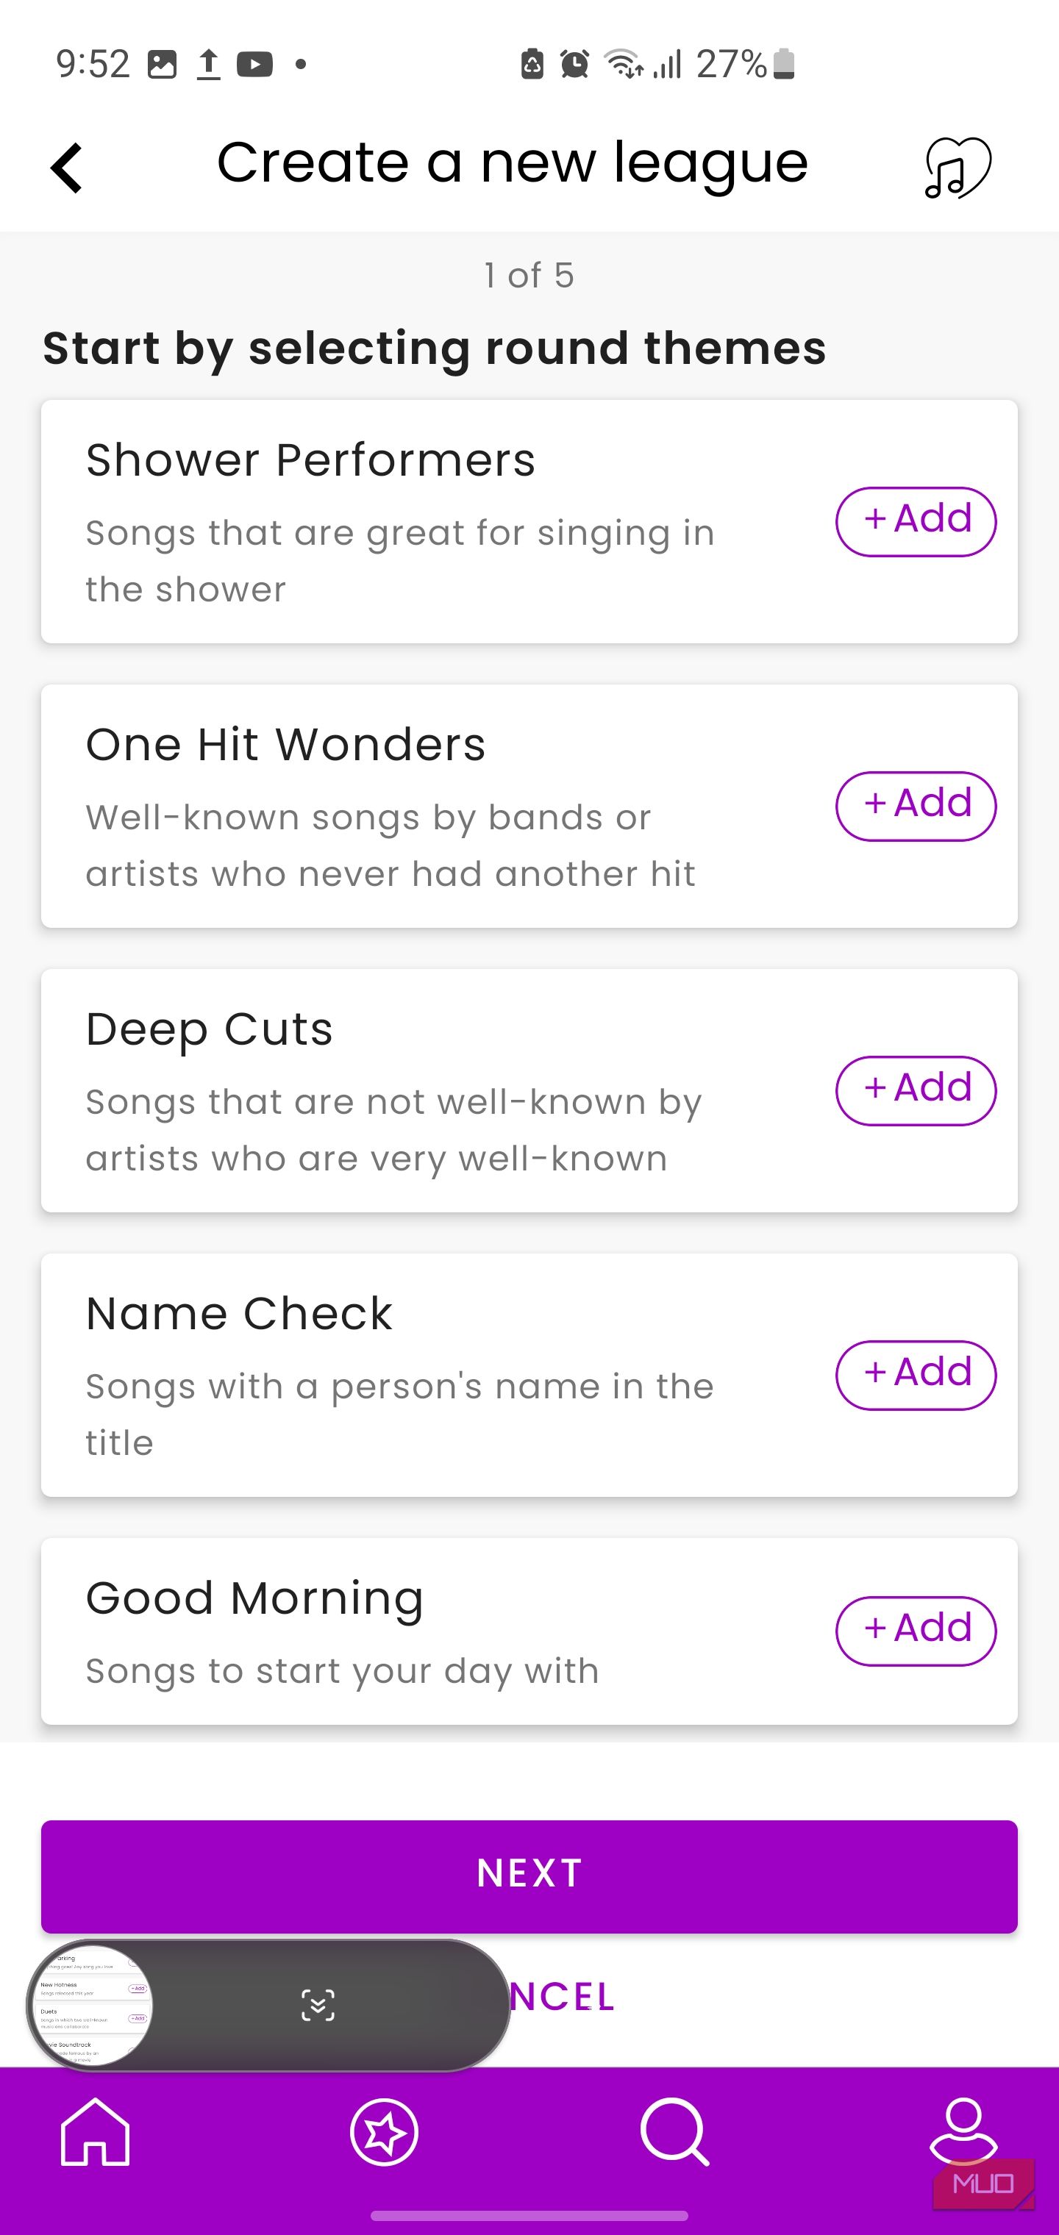
Task: Tap the battery status icon
Action: pos(784,64)
